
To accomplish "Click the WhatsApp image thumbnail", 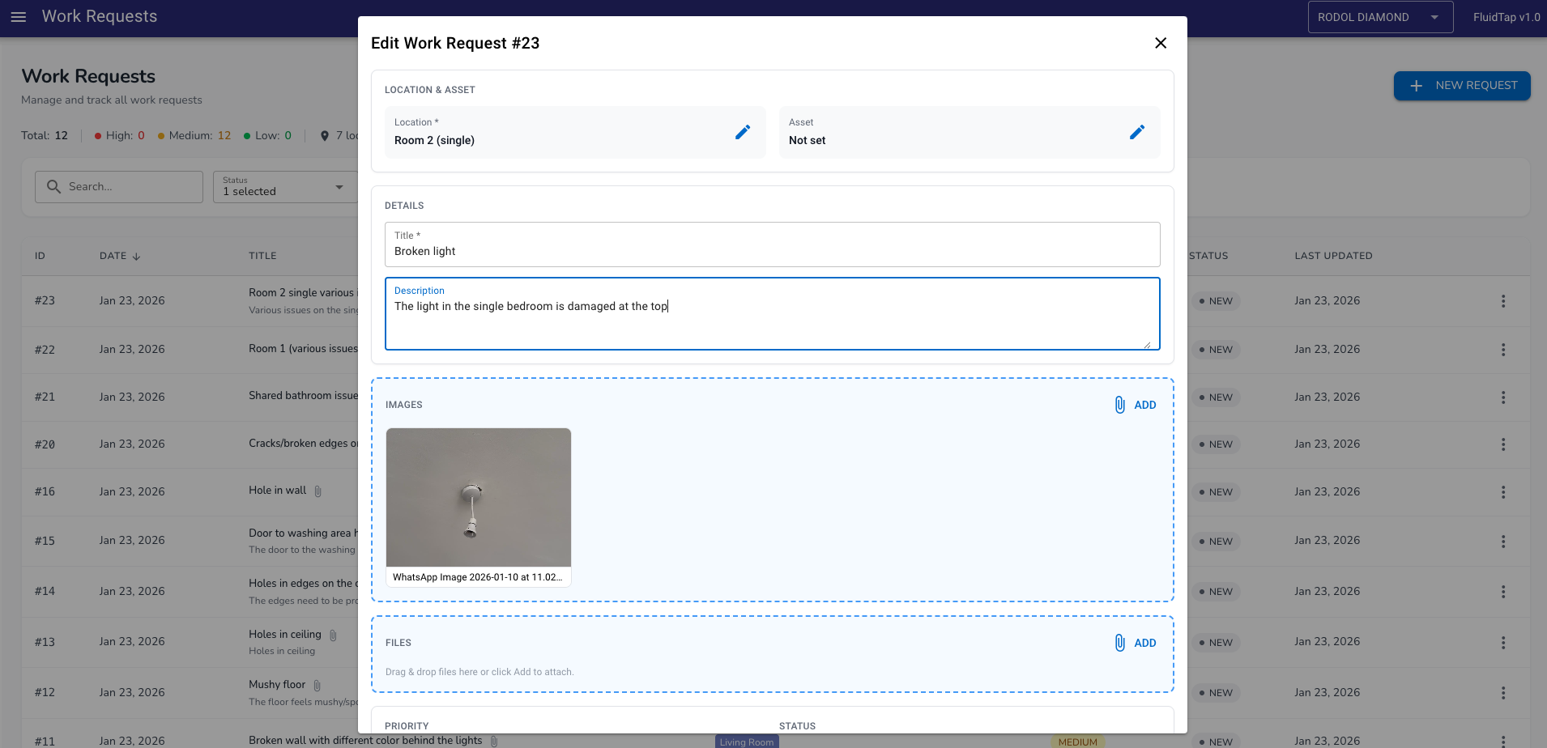I will pos(478,497).
